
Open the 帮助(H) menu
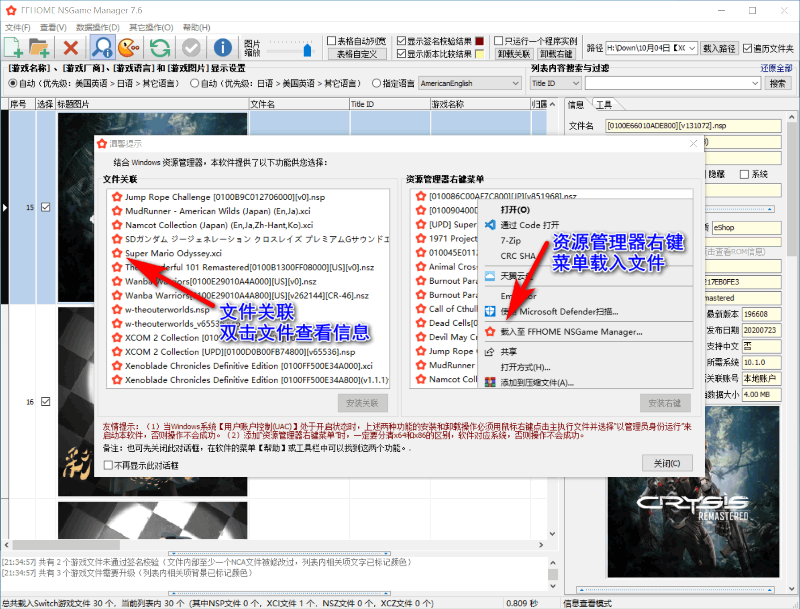point(196,28)
